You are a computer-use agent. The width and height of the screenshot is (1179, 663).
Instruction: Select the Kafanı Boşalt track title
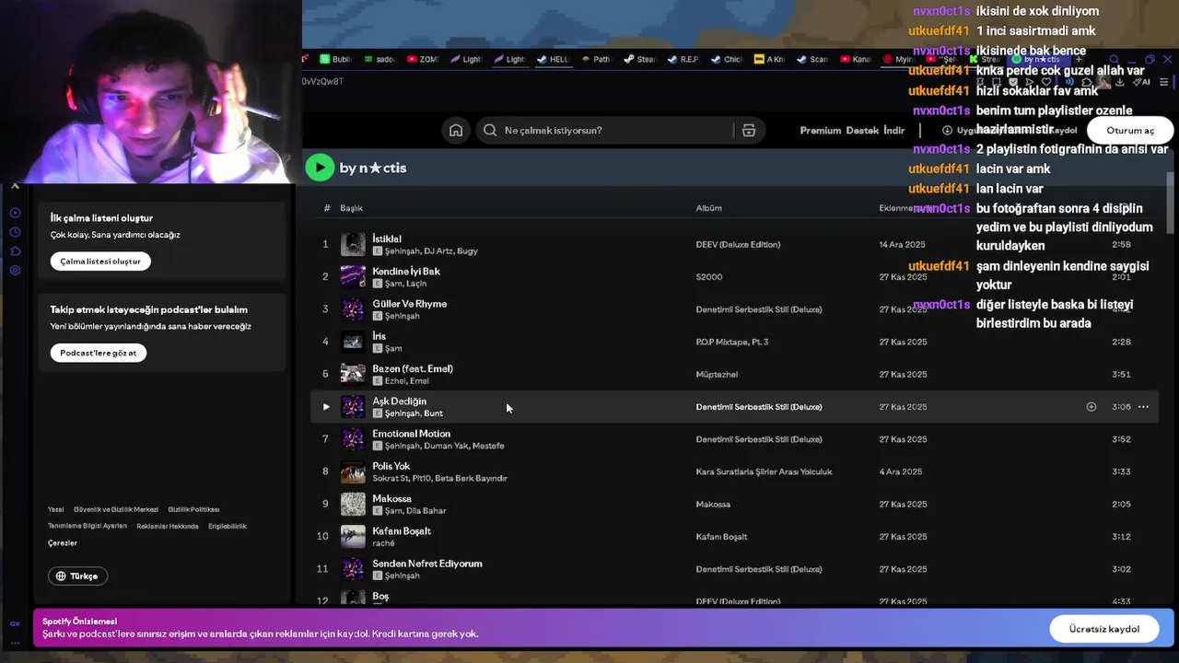click(x=402, y=530)
